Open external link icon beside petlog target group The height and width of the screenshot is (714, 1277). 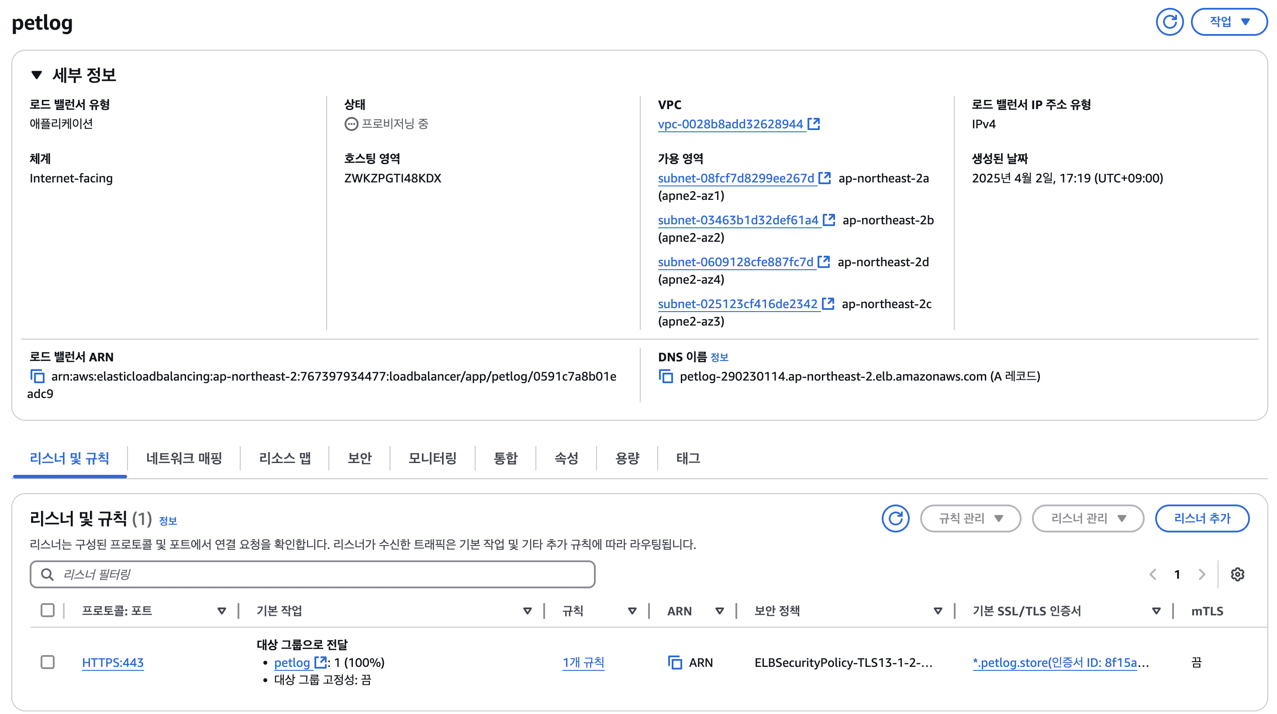(x=321, y=663)
